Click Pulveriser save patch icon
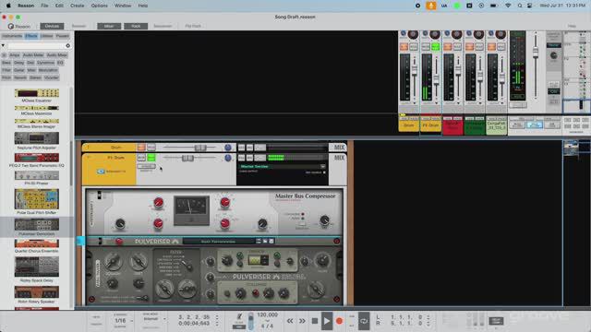 click(x=271, y=241)
